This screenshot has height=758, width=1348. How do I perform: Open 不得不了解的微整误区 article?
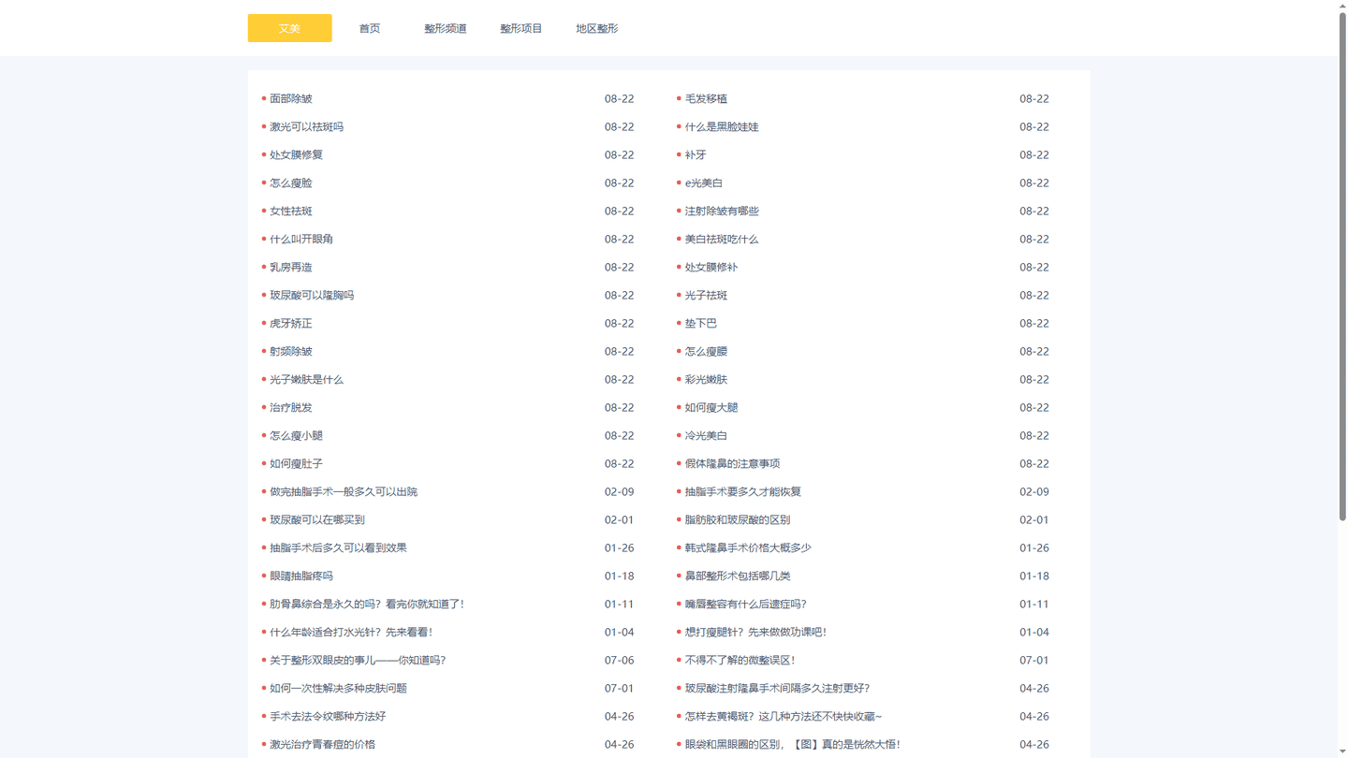[x=740, y=660]
